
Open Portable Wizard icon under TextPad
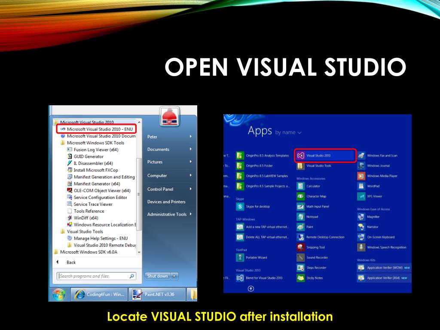[x=240, y=258]
